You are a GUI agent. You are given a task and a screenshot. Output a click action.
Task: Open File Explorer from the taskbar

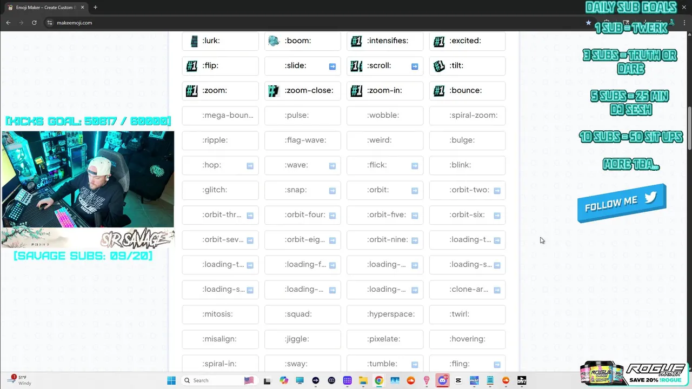363,380
